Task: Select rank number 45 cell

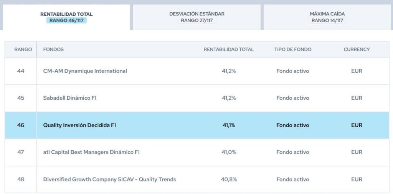Action: tap(21, 98)
